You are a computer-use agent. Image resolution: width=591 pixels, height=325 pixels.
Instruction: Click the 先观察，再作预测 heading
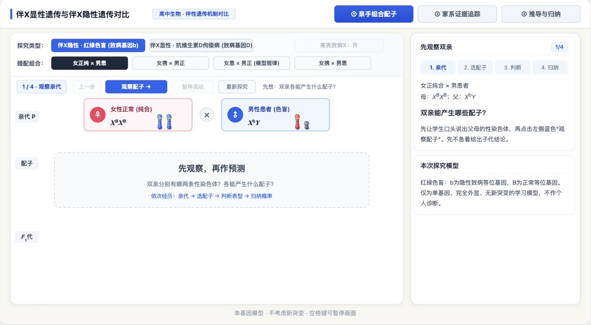pos(211,168)
